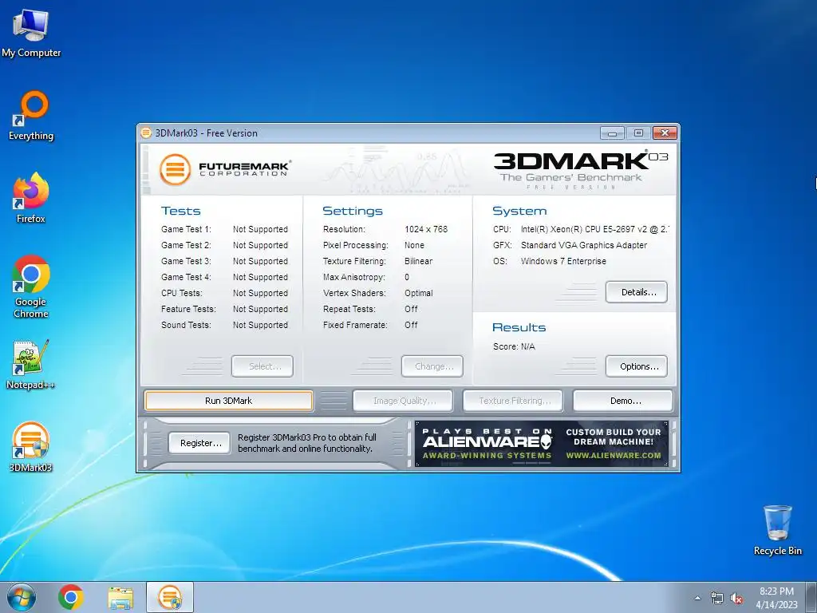Click the "CPU Tests:" label

(182, 293)
